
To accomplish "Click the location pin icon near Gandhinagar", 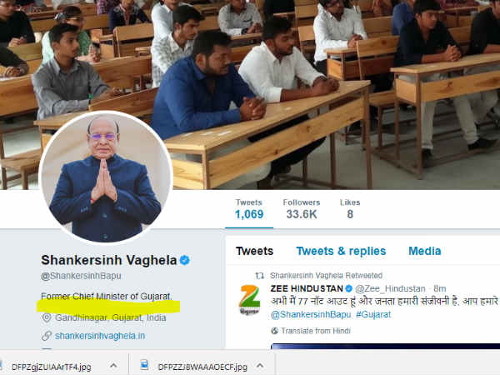I will point(47,317).
